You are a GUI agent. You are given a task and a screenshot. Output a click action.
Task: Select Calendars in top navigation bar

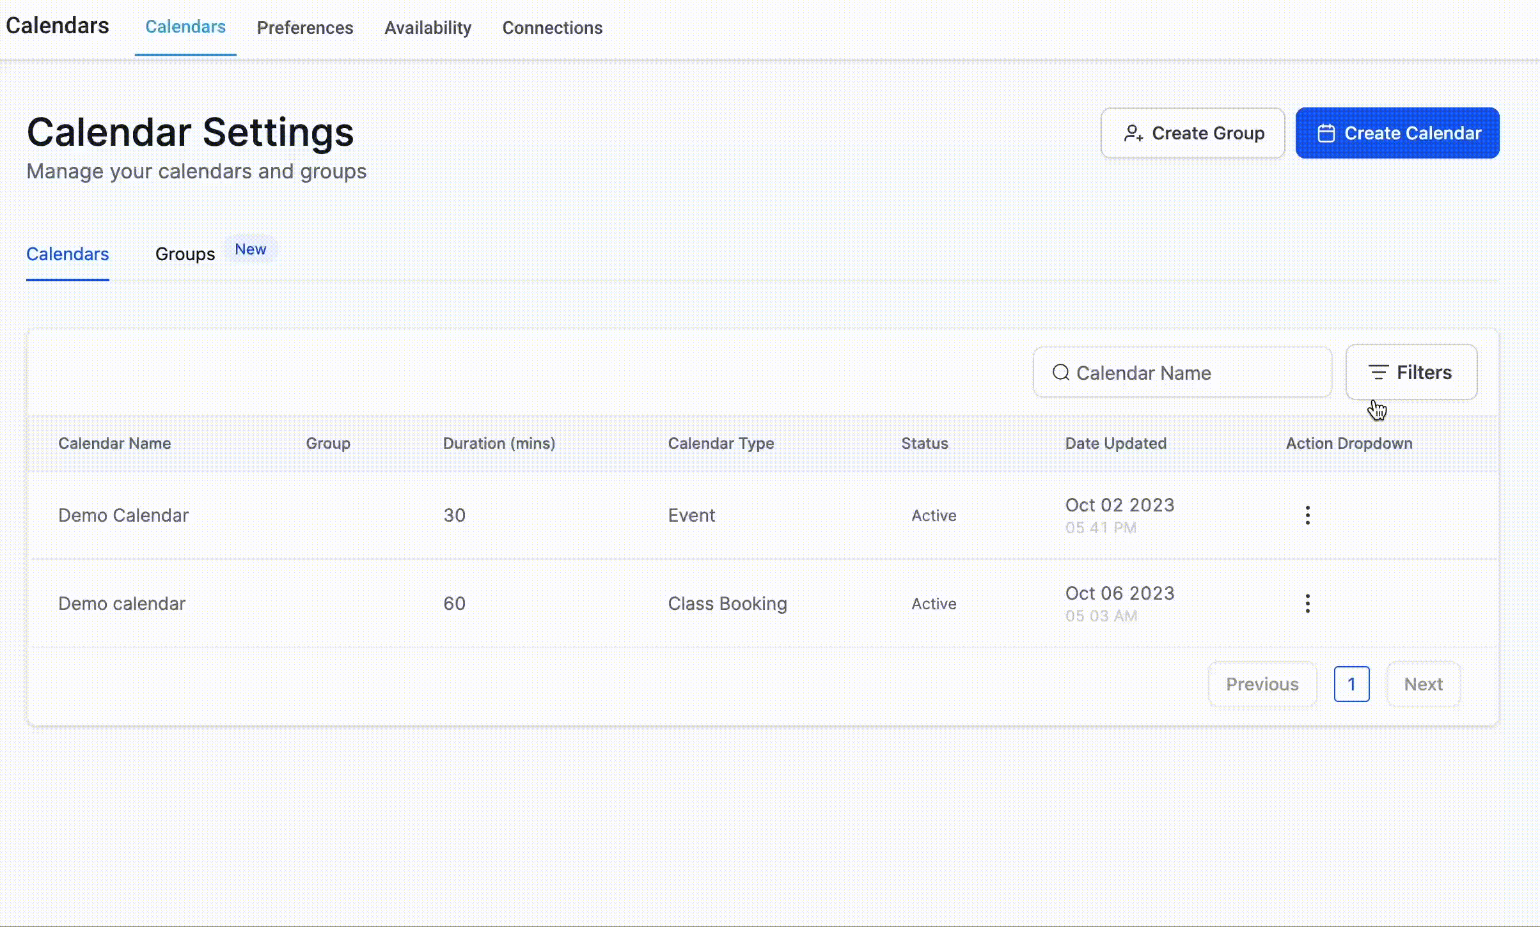pyautogui.click(x=185, y=27)
